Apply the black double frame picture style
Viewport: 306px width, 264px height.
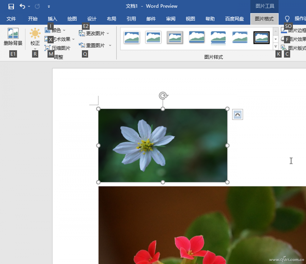(262, 37)
